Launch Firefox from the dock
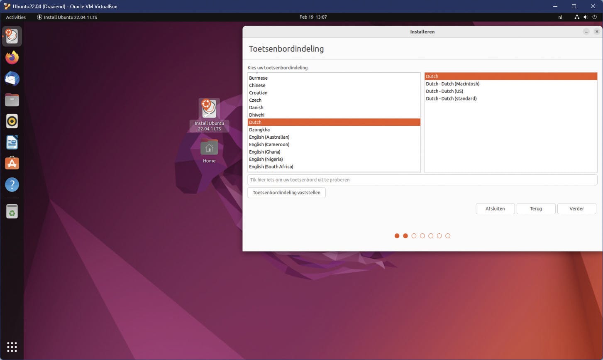 coord(12,57)
